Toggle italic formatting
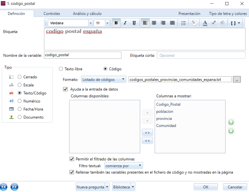The height and width of the screenshot is (192, 249). (x=125, y=23)
